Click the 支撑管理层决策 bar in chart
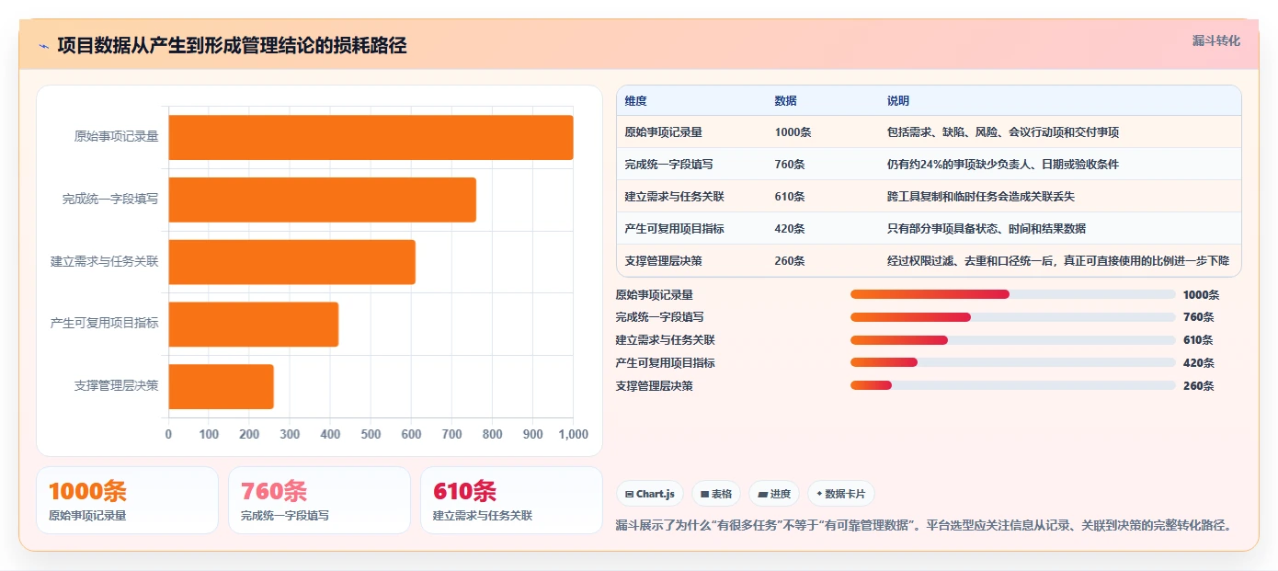 click(221, 386)
